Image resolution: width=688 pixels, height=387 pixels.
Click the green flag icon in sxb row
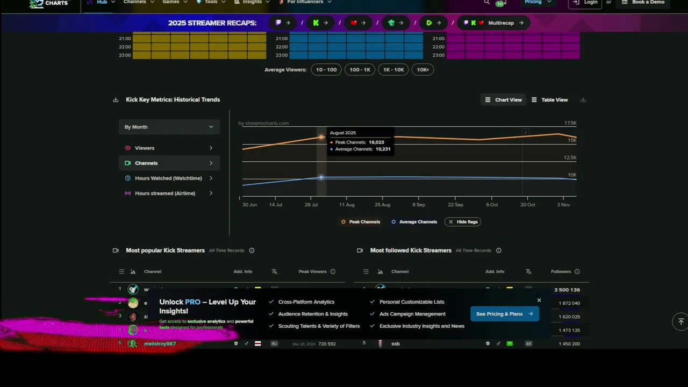(x=510, y=343)
